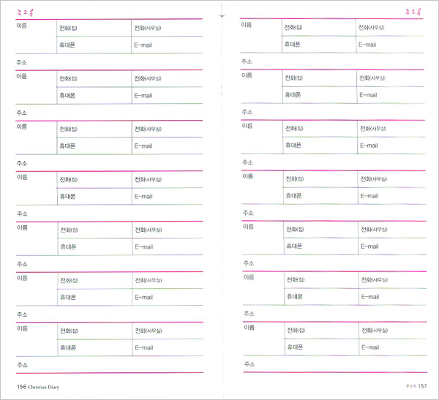
Task: Select last 이름 field on right page
Action: click(263, 339)
